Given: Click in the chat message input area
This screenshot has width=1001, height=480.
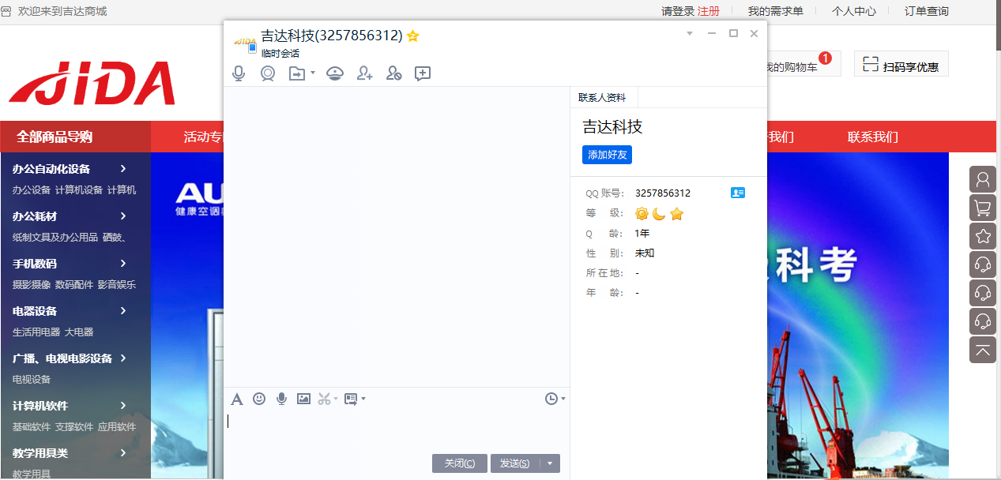Looking at the screenshot, I should (x=395, y=430).
